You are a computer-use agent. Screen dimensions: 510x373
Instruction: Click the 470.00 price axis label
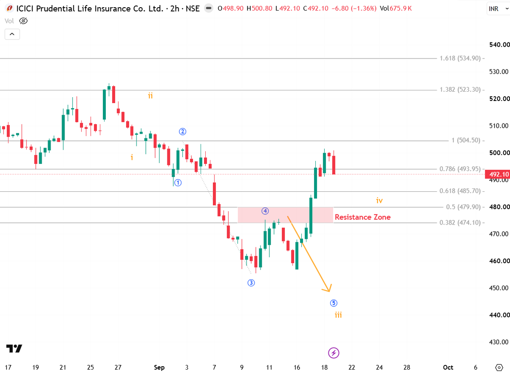tap(498, 234)
